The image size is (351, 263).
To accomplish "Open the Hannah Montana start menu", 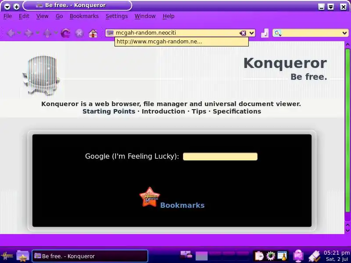I will pos(7,256).
